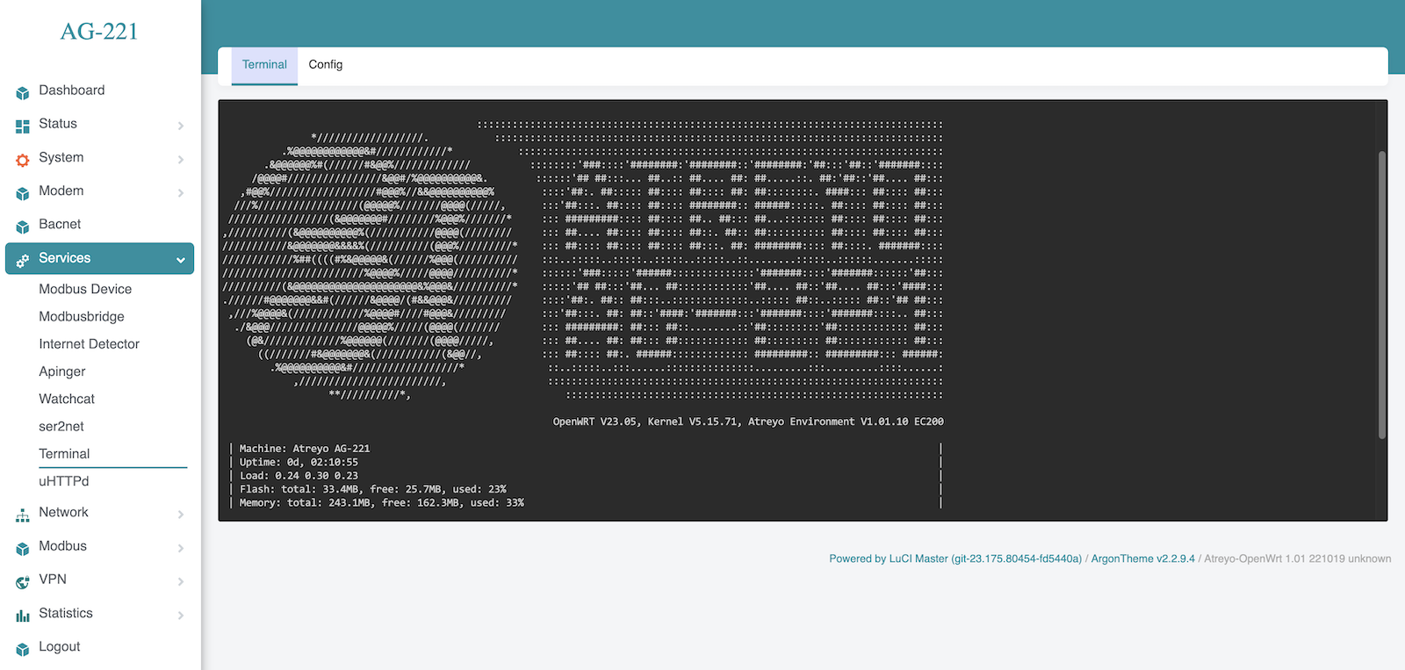This screenshot has width=1405, height=670.
Task: Collapse the Services menu chevron
Action: pos(180,260)
